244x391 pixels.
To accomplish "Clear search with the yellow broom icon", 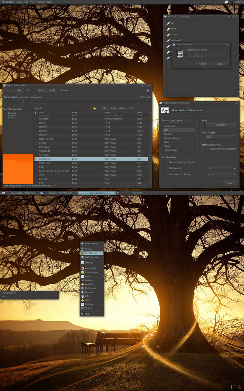I will coord(94,108).
